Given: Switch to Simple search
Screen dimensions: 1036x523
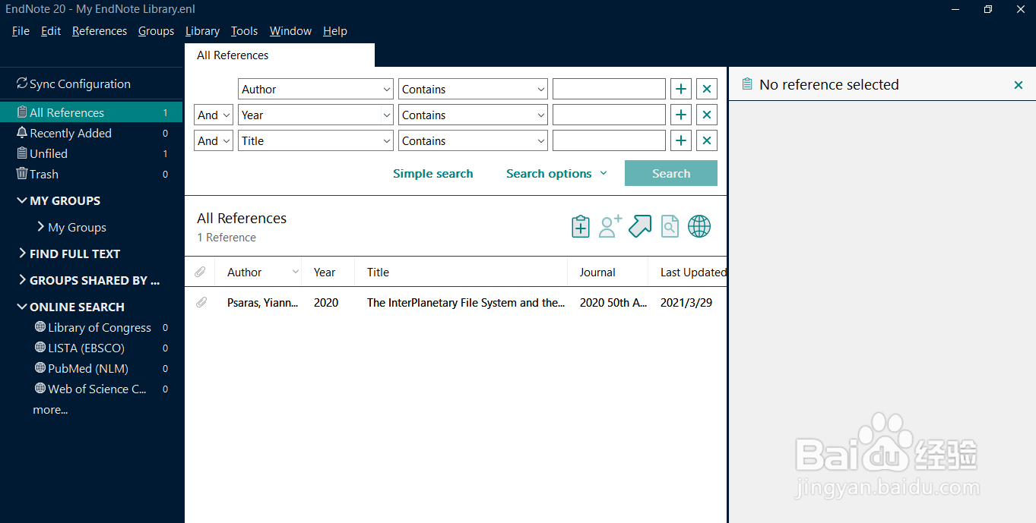Looking at the screenshot, I should [x=433, y=174].
